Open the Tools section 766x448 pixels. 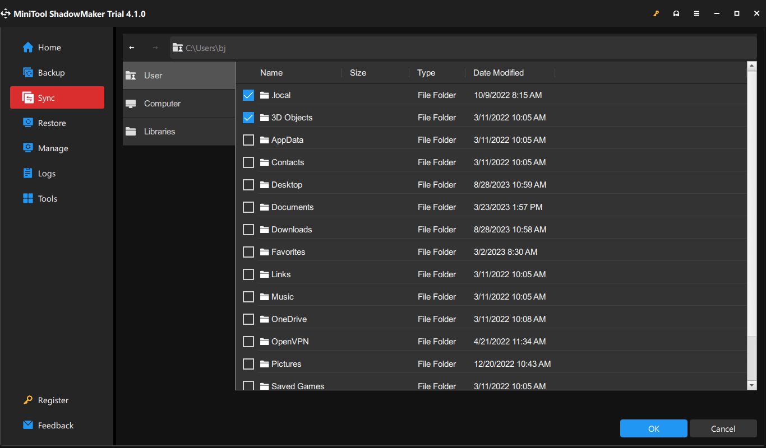click(x=46, y=198)
